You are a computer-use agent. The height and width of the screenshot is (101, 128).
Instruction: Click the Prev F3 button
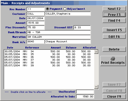[114, 15]
